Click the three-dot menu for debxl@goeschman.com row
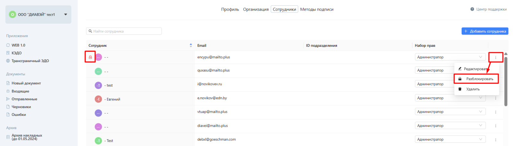513x146 pixels. point(495,140)
